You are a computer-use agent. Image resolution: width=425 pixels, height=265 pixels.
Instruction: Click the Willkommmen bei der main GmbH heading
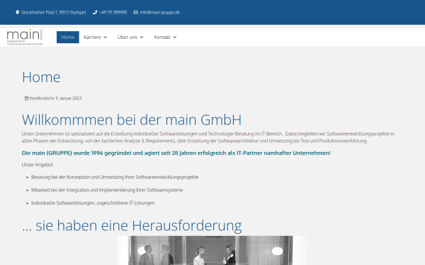pos(132,120)
